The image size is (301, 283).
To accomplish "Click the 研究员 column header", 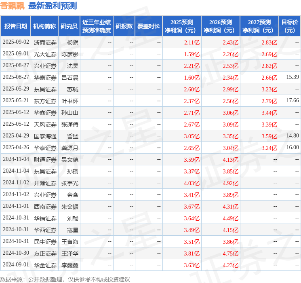I will click(x=69, y=26).
